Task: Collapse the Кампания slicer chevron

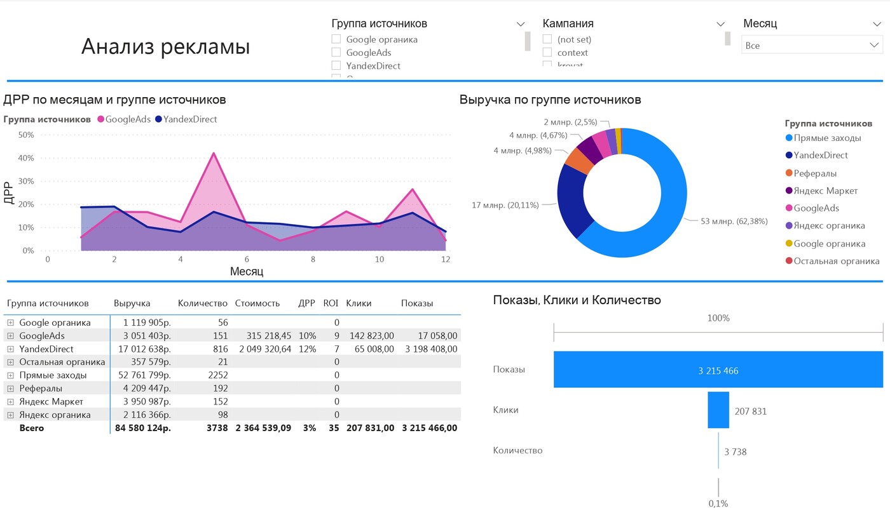Action: [x=720, y=24]
